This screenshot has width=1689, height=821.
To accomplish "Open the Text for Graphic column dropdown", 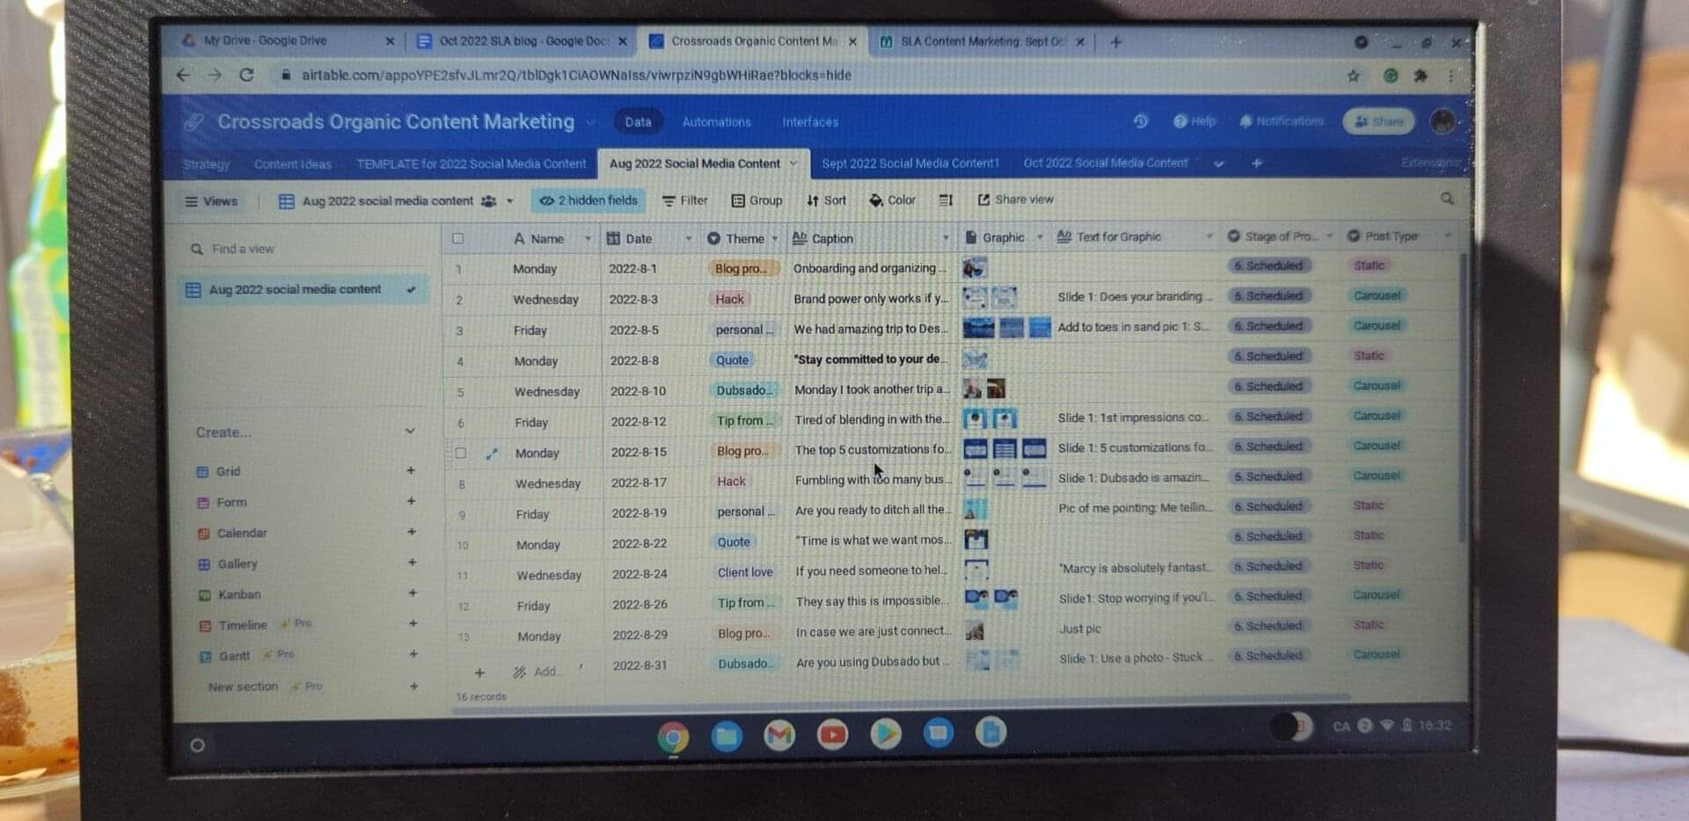I will point(1209,236).
